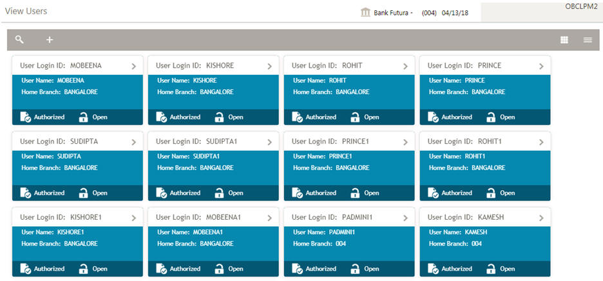Click Open padlock icon on SUDIPTA card

83,193
